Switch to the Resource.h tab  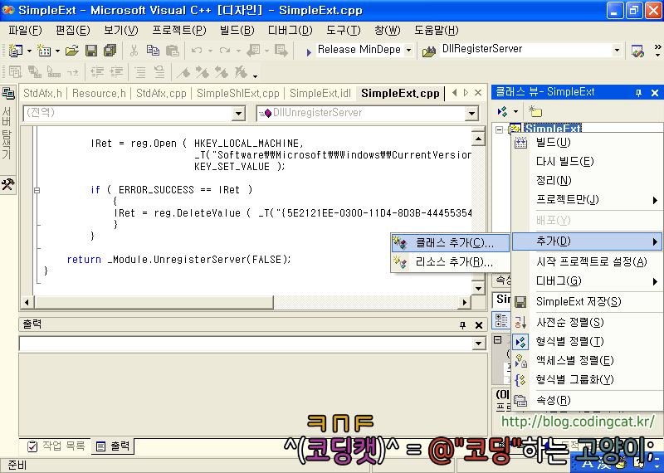point(99,93)
